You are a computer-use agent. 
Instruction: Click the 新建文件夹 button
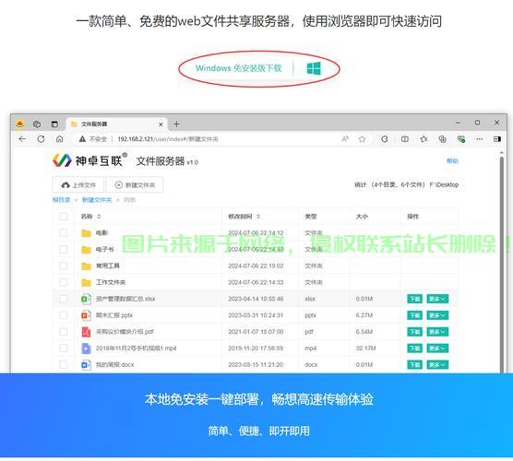tap(135, 185)
